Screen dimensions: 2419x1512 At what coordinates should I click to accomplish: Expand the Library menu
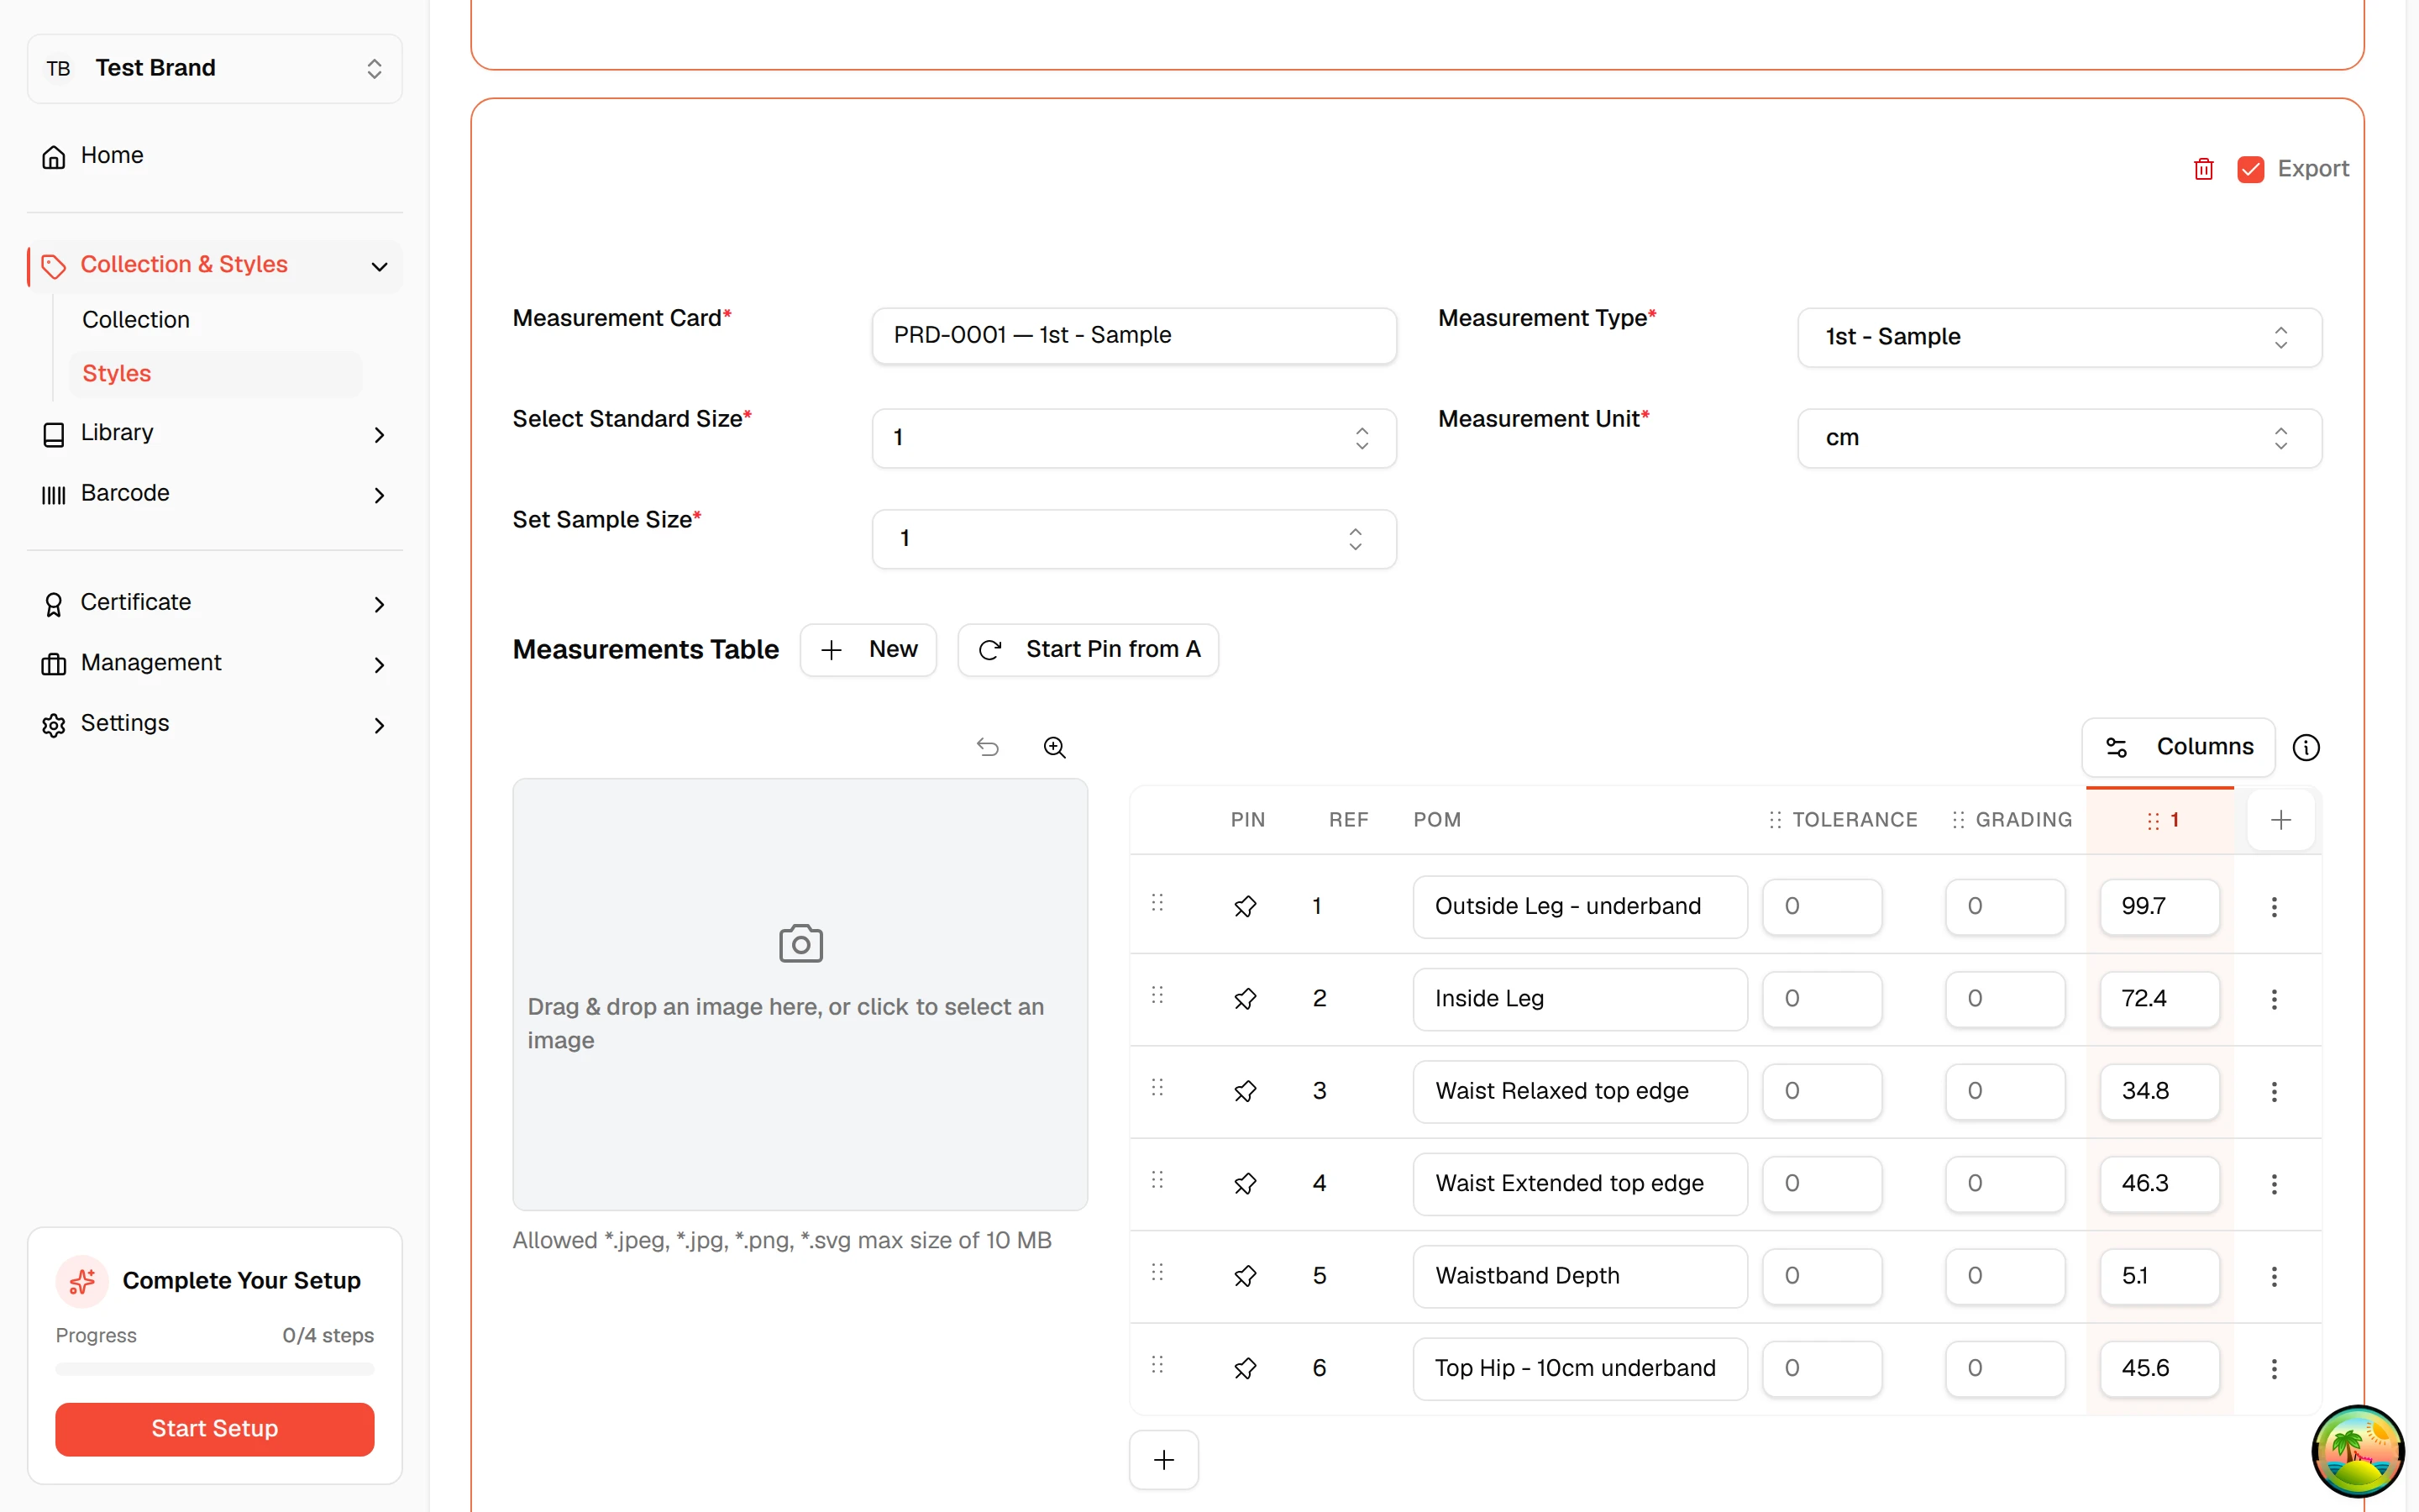(x=215, y=433)
